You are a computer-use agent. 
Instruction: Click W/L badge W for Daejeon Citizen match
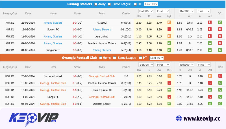[169, 104]
